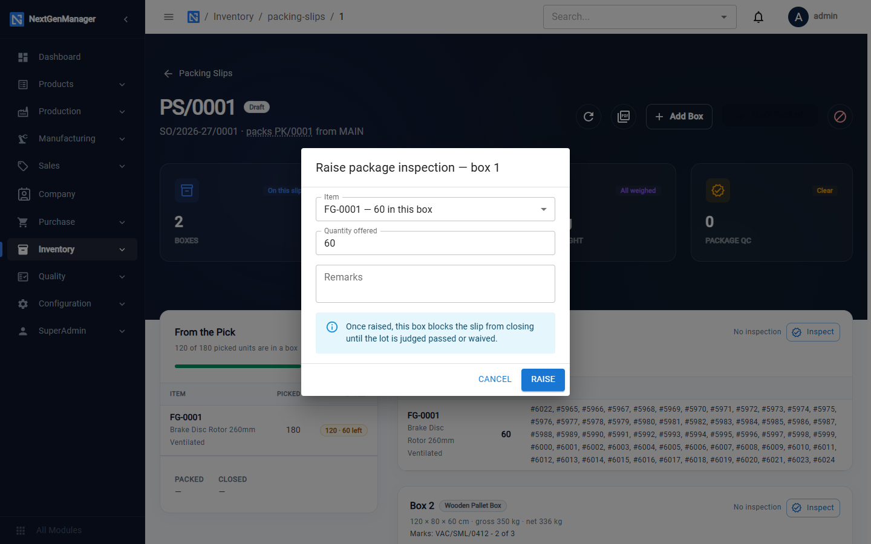Open the SuperAdmin sidebar menu
The width and height of the screenshot is (871, 544).
tap(73, 331)
